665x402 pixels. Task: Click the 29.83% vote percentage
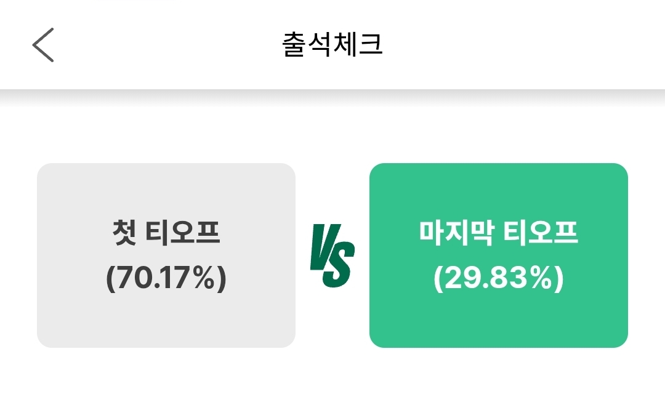(498, 279)
